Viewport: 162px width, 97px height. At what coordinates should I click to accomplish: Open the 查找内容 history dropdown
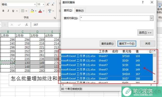(152, 18)
